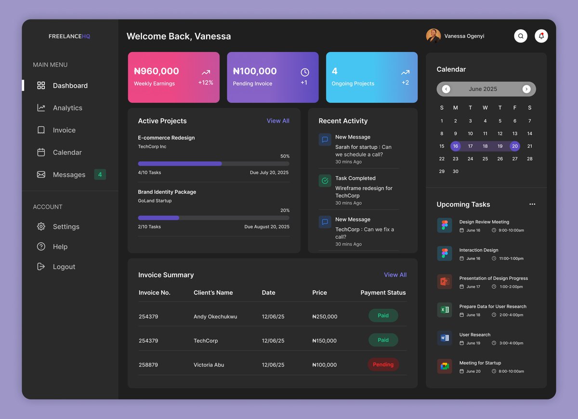
Task: Select June 30 in the calendar
Action: (x=455, y=171)
